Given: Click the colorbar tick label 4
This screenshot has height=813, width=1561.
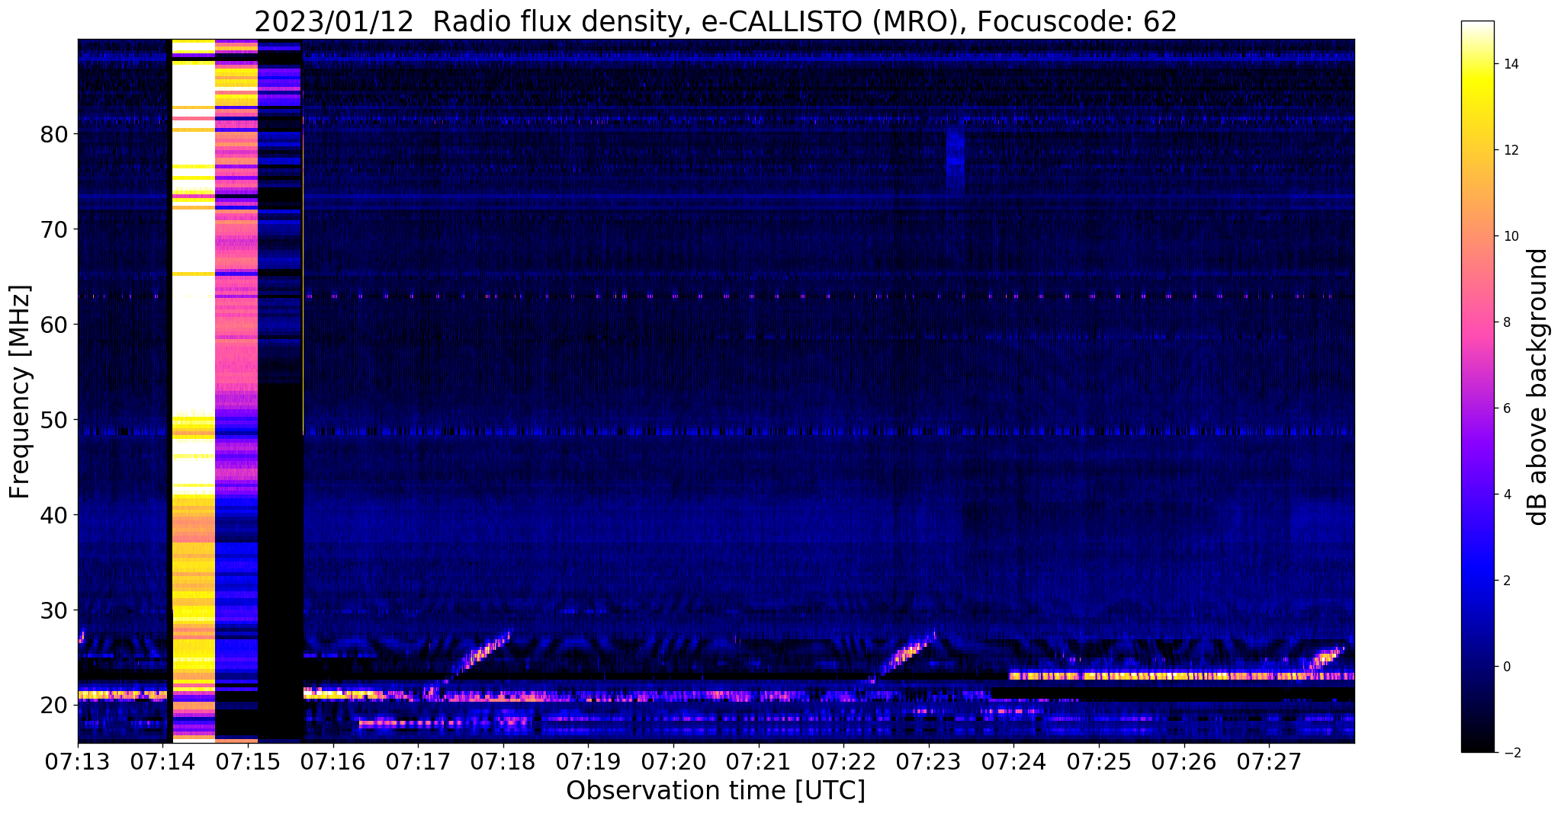Looking at the screenshot, I should click(1506, 495).
